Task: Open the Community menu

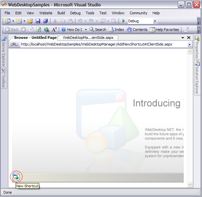Action: pyautogui.click(x=138, y=13)
